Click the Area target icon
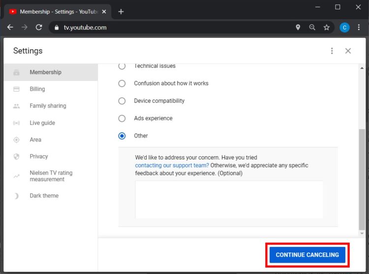 coord(16,139)
